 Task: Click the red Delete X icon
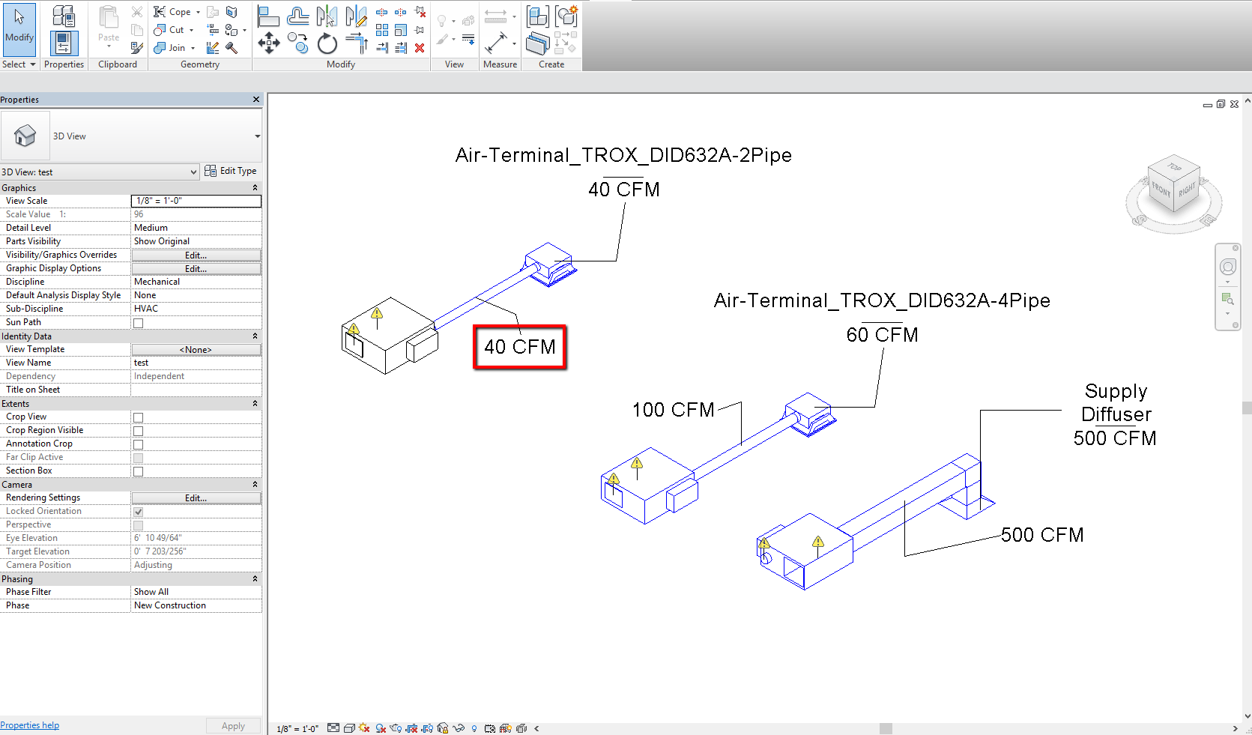tap(420, 48)
